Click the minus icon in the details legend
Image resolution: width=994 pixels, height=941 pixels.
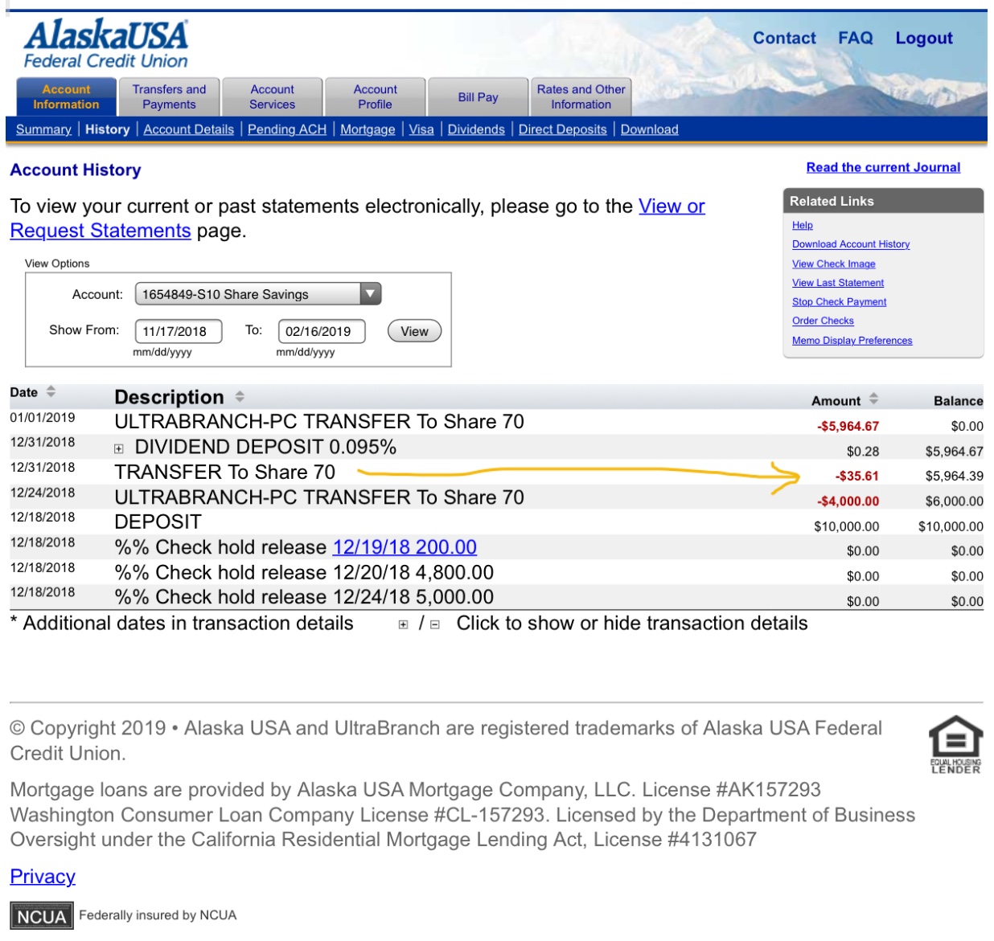435,624
